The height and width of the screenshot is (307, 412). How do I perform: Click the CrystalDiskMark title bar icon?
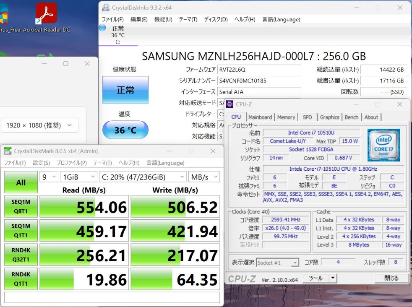[x=8, y=151]
